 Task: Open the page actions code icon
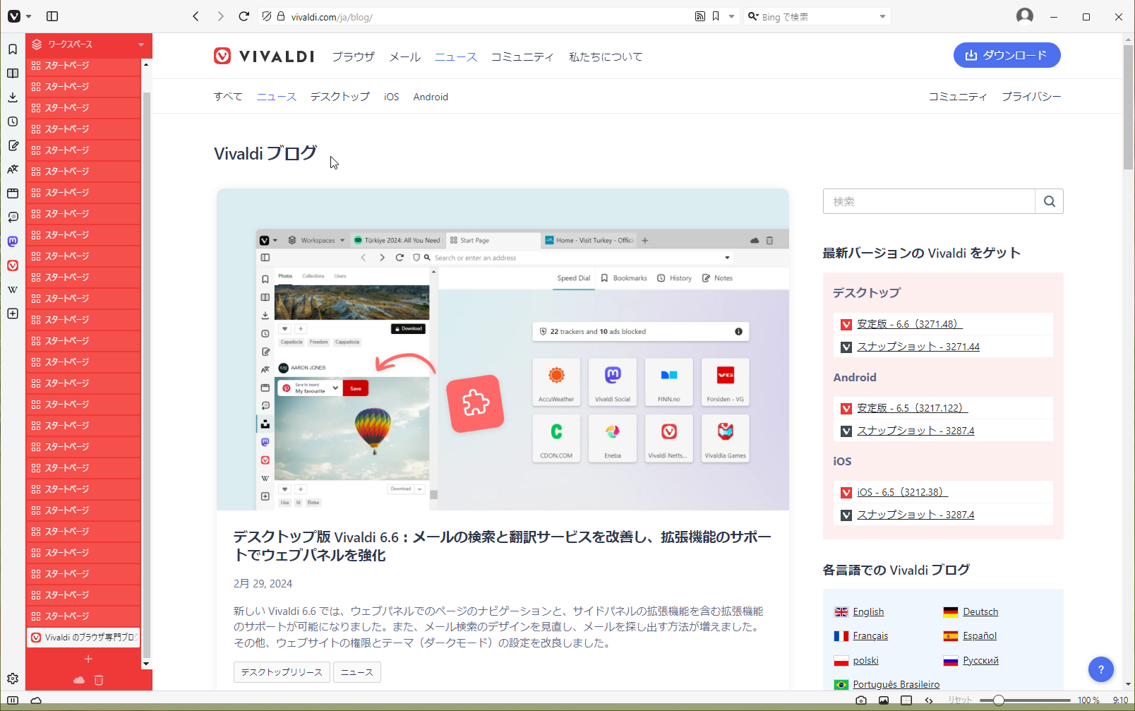(x=929, y=700)
